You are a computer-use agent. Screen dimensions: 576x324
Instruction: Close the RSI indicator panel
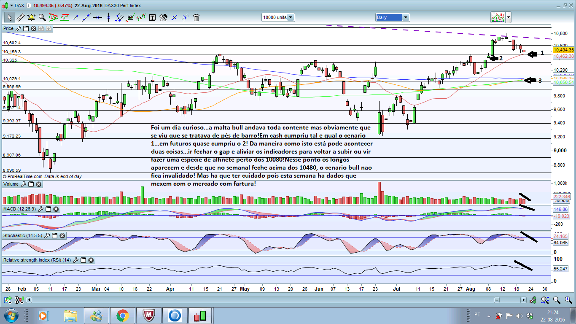91,260
